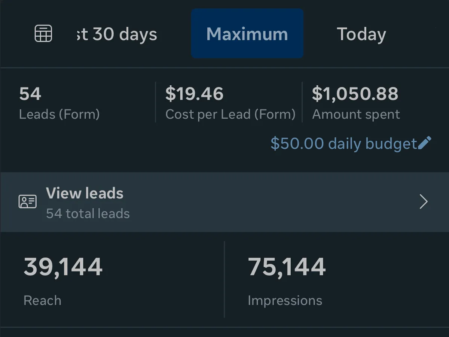Select the Maximum date range tab
This screenshot has height=337, width=449.
point(247,34)
